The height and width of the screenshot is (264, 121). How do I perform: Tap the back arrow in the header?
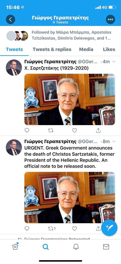(10, 19)
